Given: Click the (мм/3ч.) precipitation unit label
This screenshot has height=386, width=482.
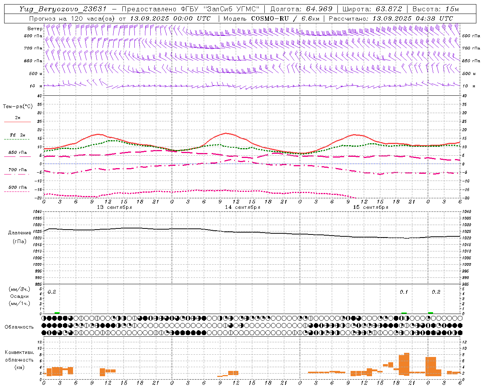Looking at the screenshot, I should click(x=20, y=289).
